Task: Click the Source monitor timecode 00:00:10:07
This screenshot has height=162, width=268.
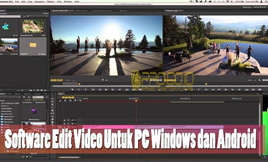Action: [56, 80]
